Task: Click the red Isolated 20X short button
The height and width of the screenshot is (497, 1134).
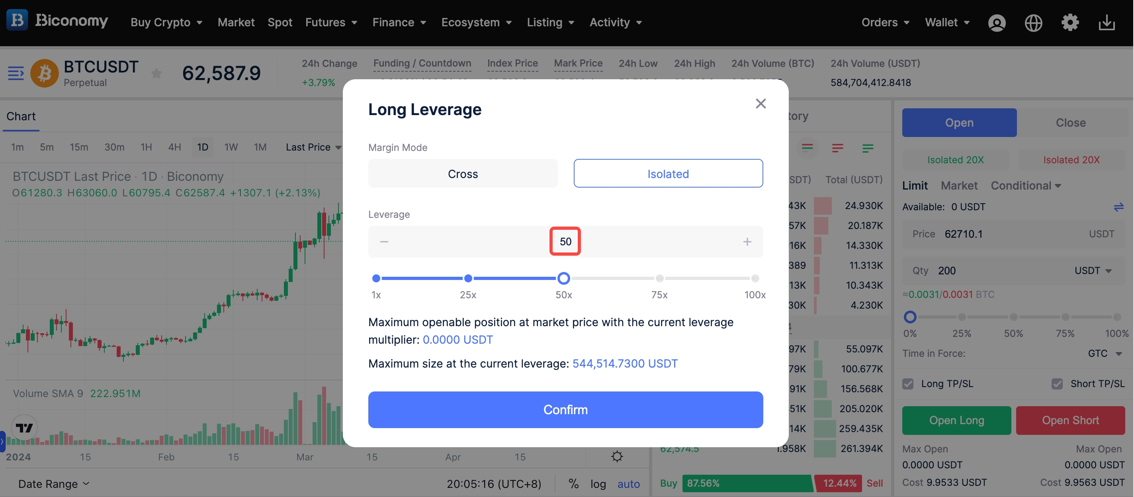Action: tap(1071, 159)
